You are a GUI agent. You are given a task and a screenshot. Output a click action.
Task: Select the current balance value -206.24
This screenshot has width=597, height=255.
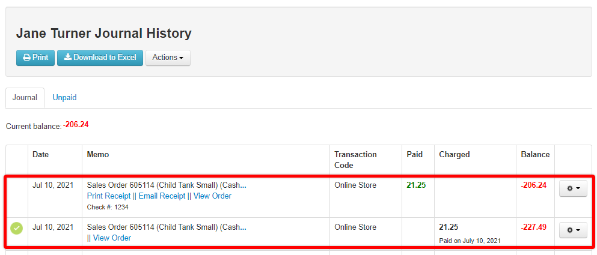[x=76, y=125]
